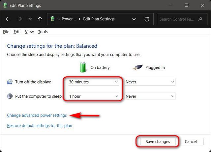Open the Edit menu
211x152 pixels.
(x=17, y=32)
